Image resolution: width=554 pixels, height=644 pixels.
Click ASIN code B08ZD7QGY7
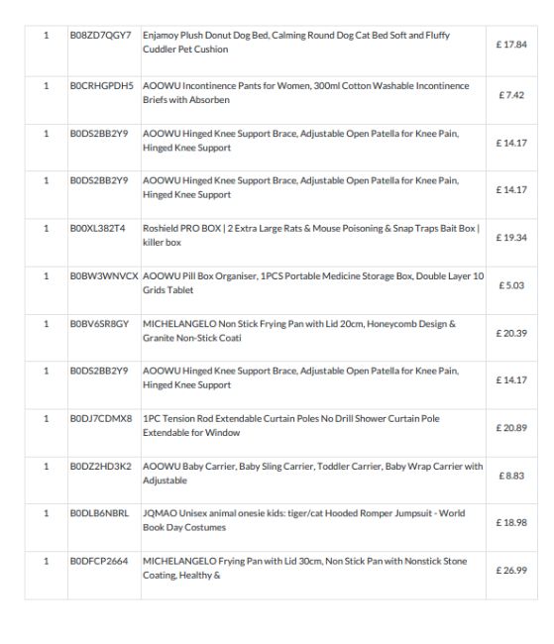tap(100, 36)
